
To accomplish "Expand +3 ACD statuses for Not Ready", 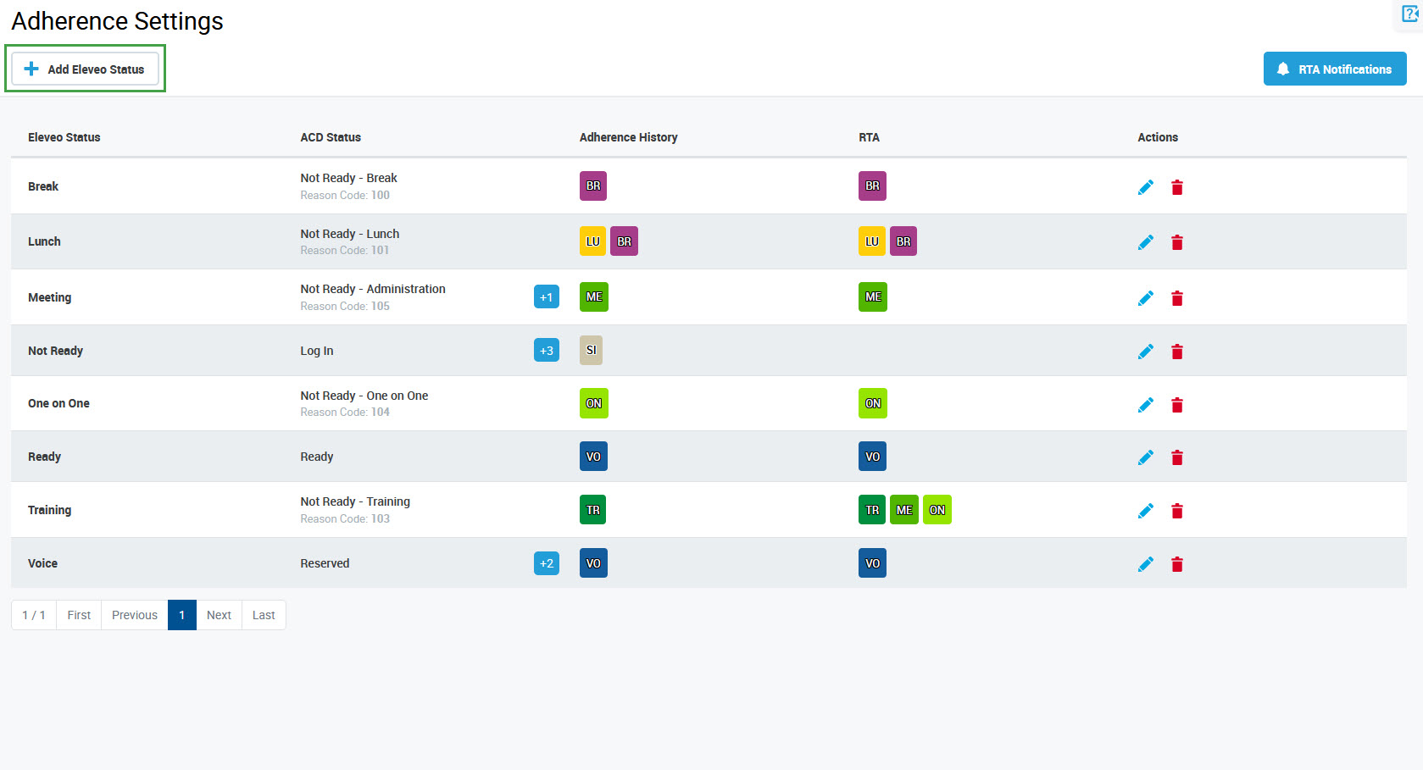I will 546,351.
